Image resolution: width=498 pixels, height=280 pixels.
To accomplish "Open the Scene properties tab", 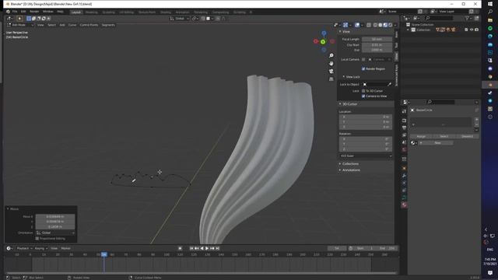I will 404,142.
